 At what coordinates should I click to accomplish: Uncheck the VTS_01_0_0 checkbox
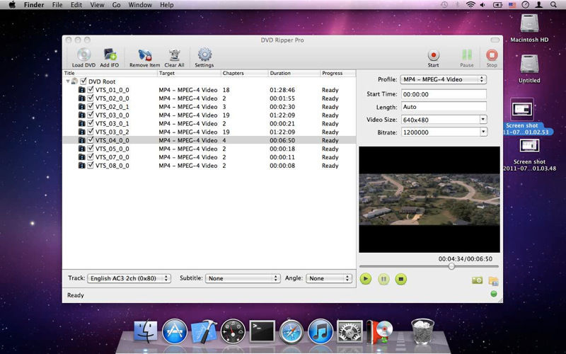click(91, 90)
